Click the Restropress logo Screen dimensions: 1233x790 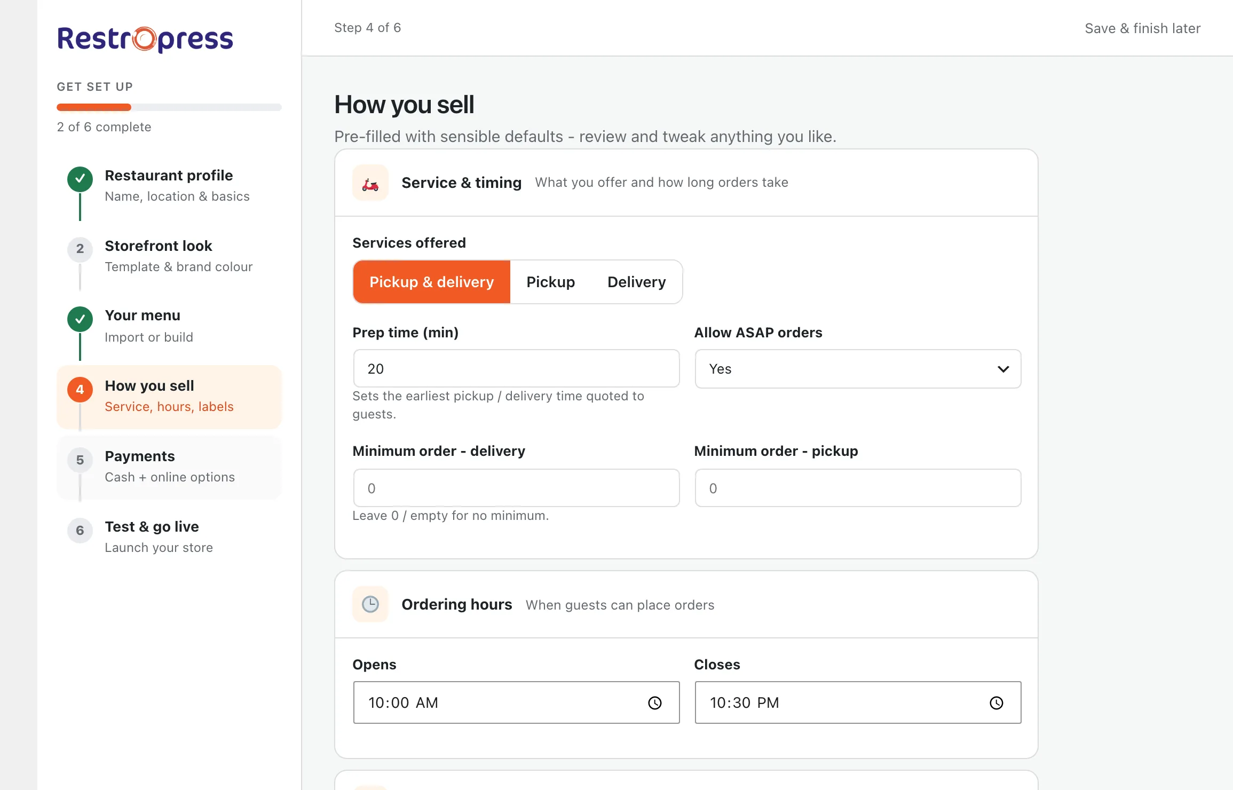[x=145, y=39]
